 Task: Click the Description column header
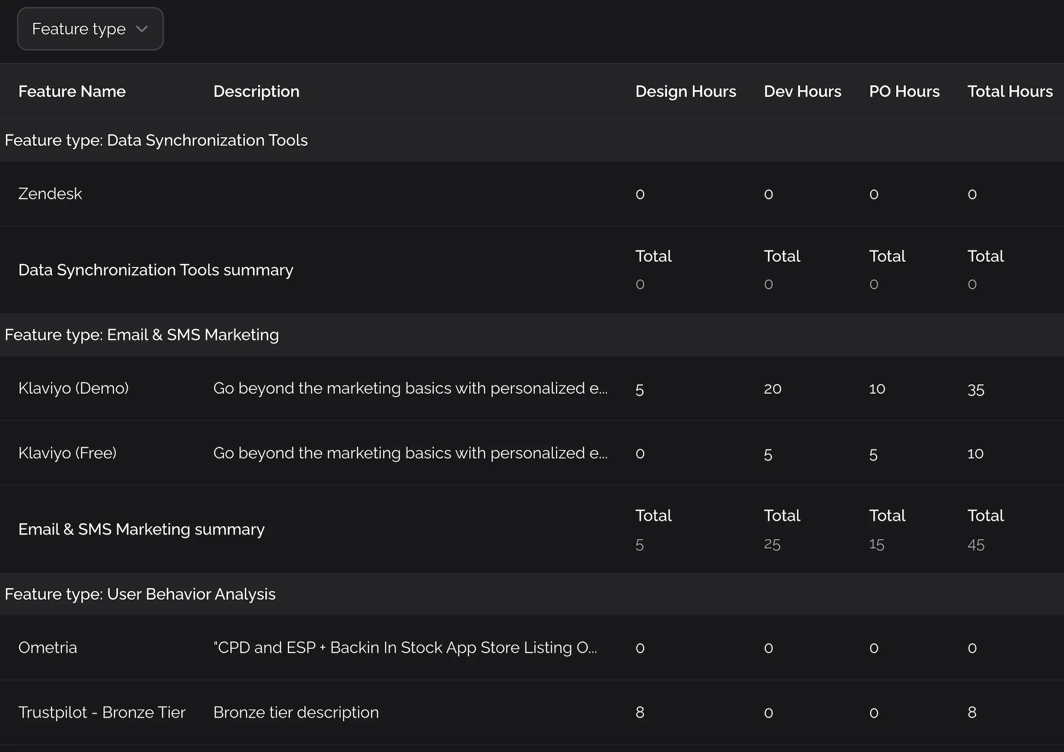[256, 91]
